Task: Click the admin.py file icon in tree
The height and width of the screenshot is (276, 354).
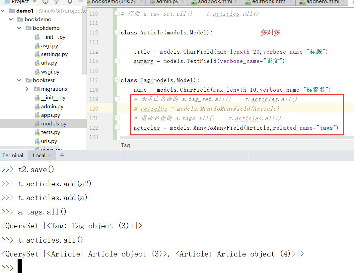Action: point(37,106)
